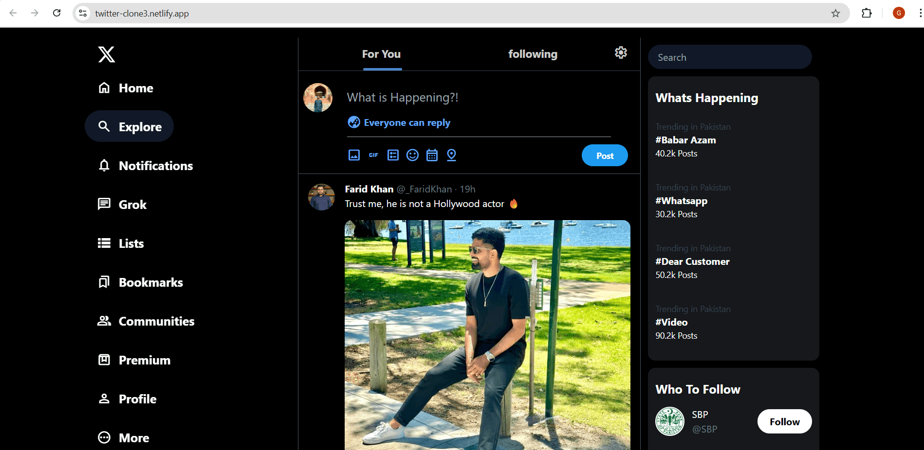Follow the SBP account

784,421
